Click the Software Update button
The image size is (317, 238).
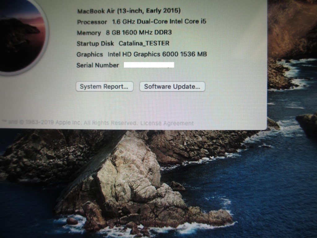172,87
